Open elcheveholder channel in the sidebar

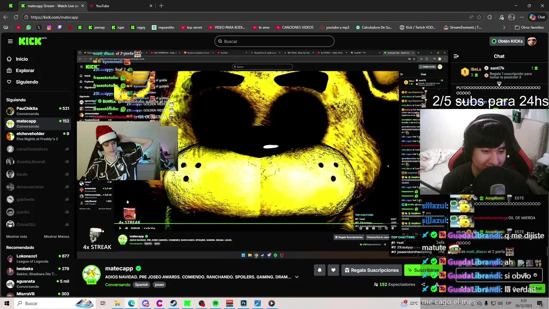[38, 136]
